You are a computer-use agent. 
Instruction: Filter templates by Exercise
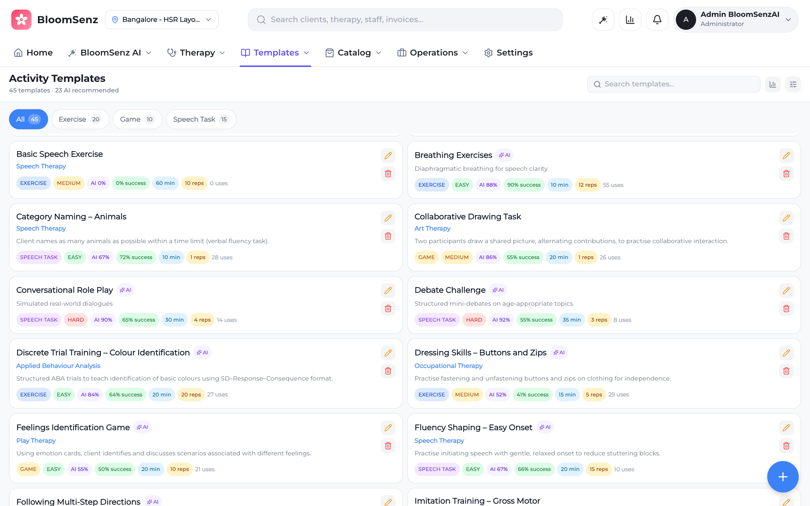(80, 119)
